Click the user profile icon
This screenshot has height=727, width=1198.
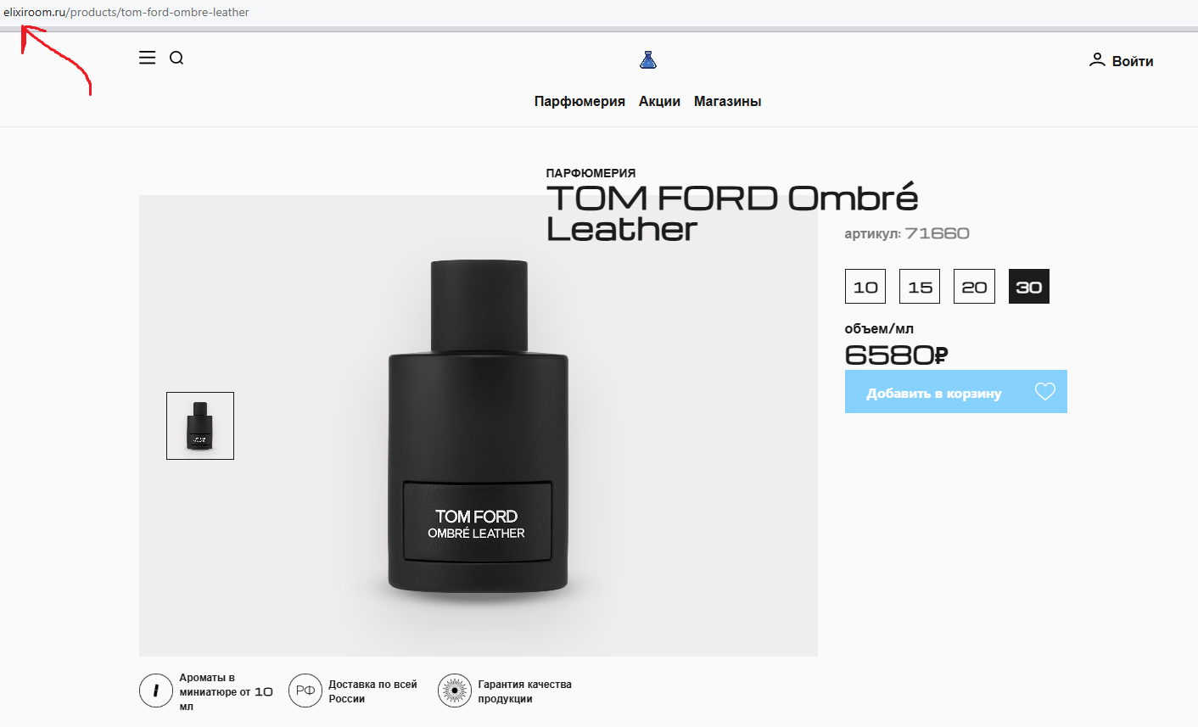tap(1097, 60)
